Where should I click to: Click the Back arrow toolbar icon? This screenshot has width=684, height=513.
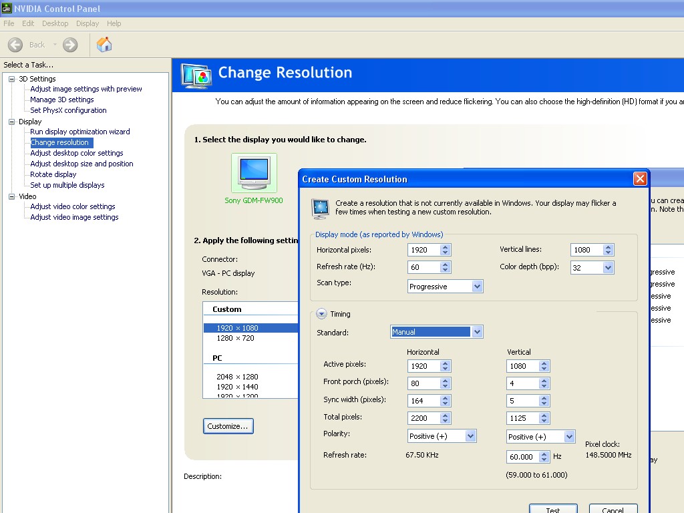point(15,45)
